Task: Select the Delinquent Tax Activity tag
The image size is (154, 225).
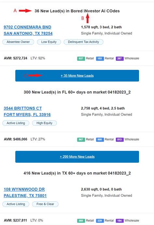Action: point(83,42)
